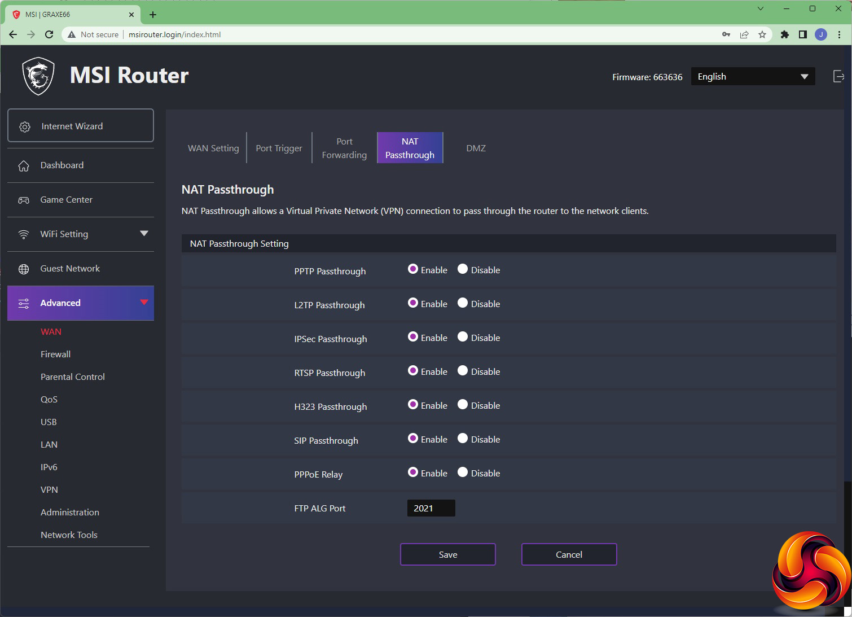The width and height of the screenshot is (852, 617).
Task: Enable SIP Passthrough
Action: (413, 439)
